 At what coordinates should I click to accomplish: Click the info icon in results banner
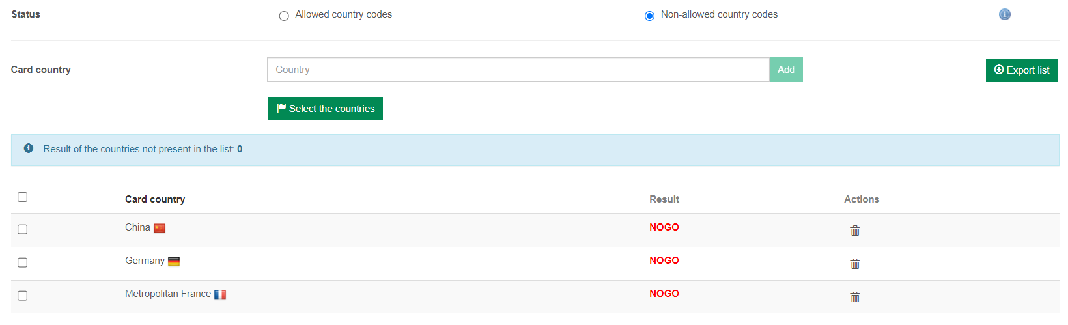tap(29, 148)
